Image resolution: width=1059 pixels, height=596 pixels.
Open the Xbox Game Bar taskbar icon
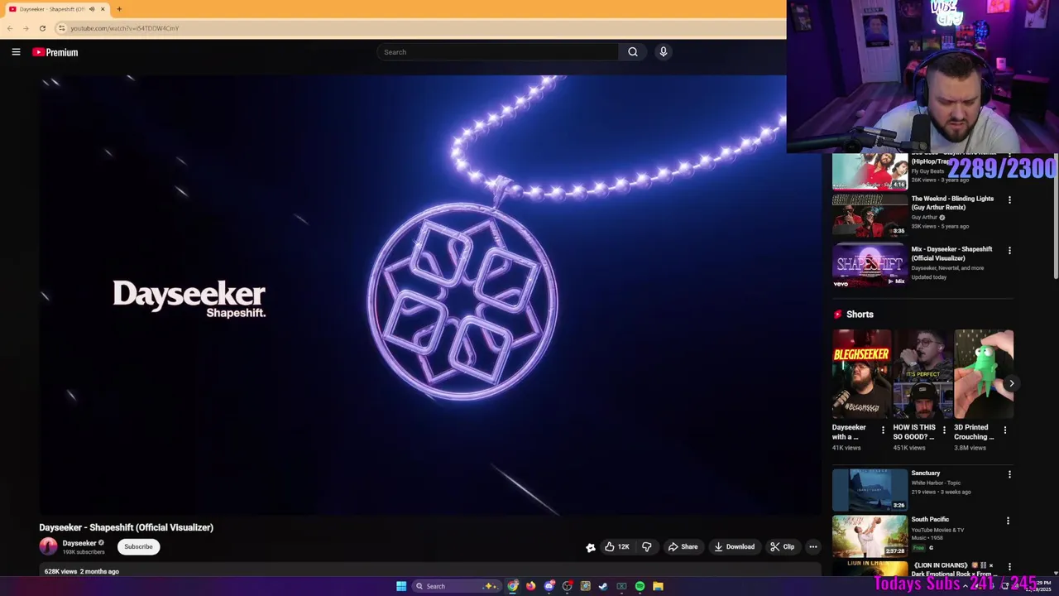point(621,586)
